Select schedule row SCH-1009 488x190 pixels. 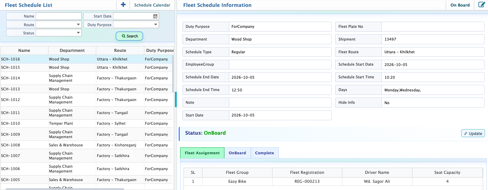[x=86, y=134]
